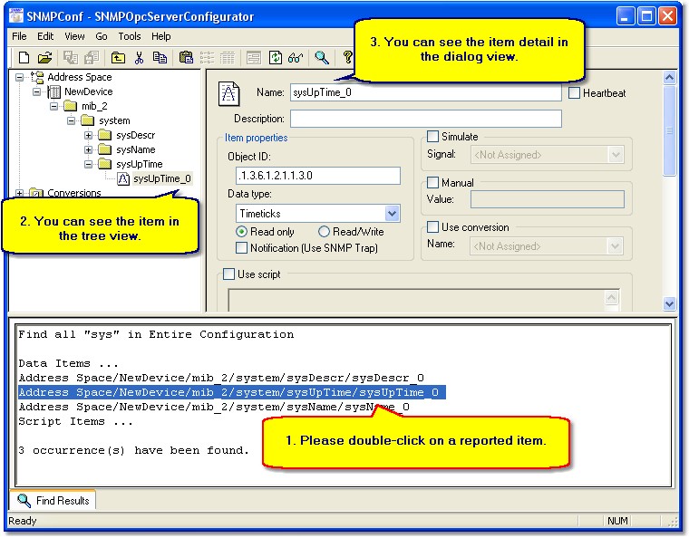Click into the Manual Value field
The width and height of the screenshot is (689, 538).
pyautogui.click(x=547, y=199)
